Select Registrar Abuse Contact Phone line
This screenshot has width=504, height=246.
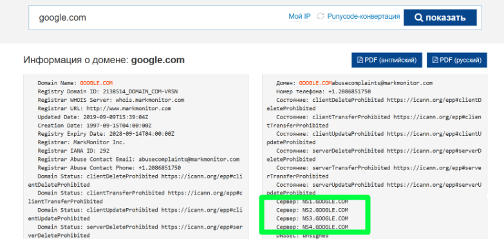tap(109, 167)
